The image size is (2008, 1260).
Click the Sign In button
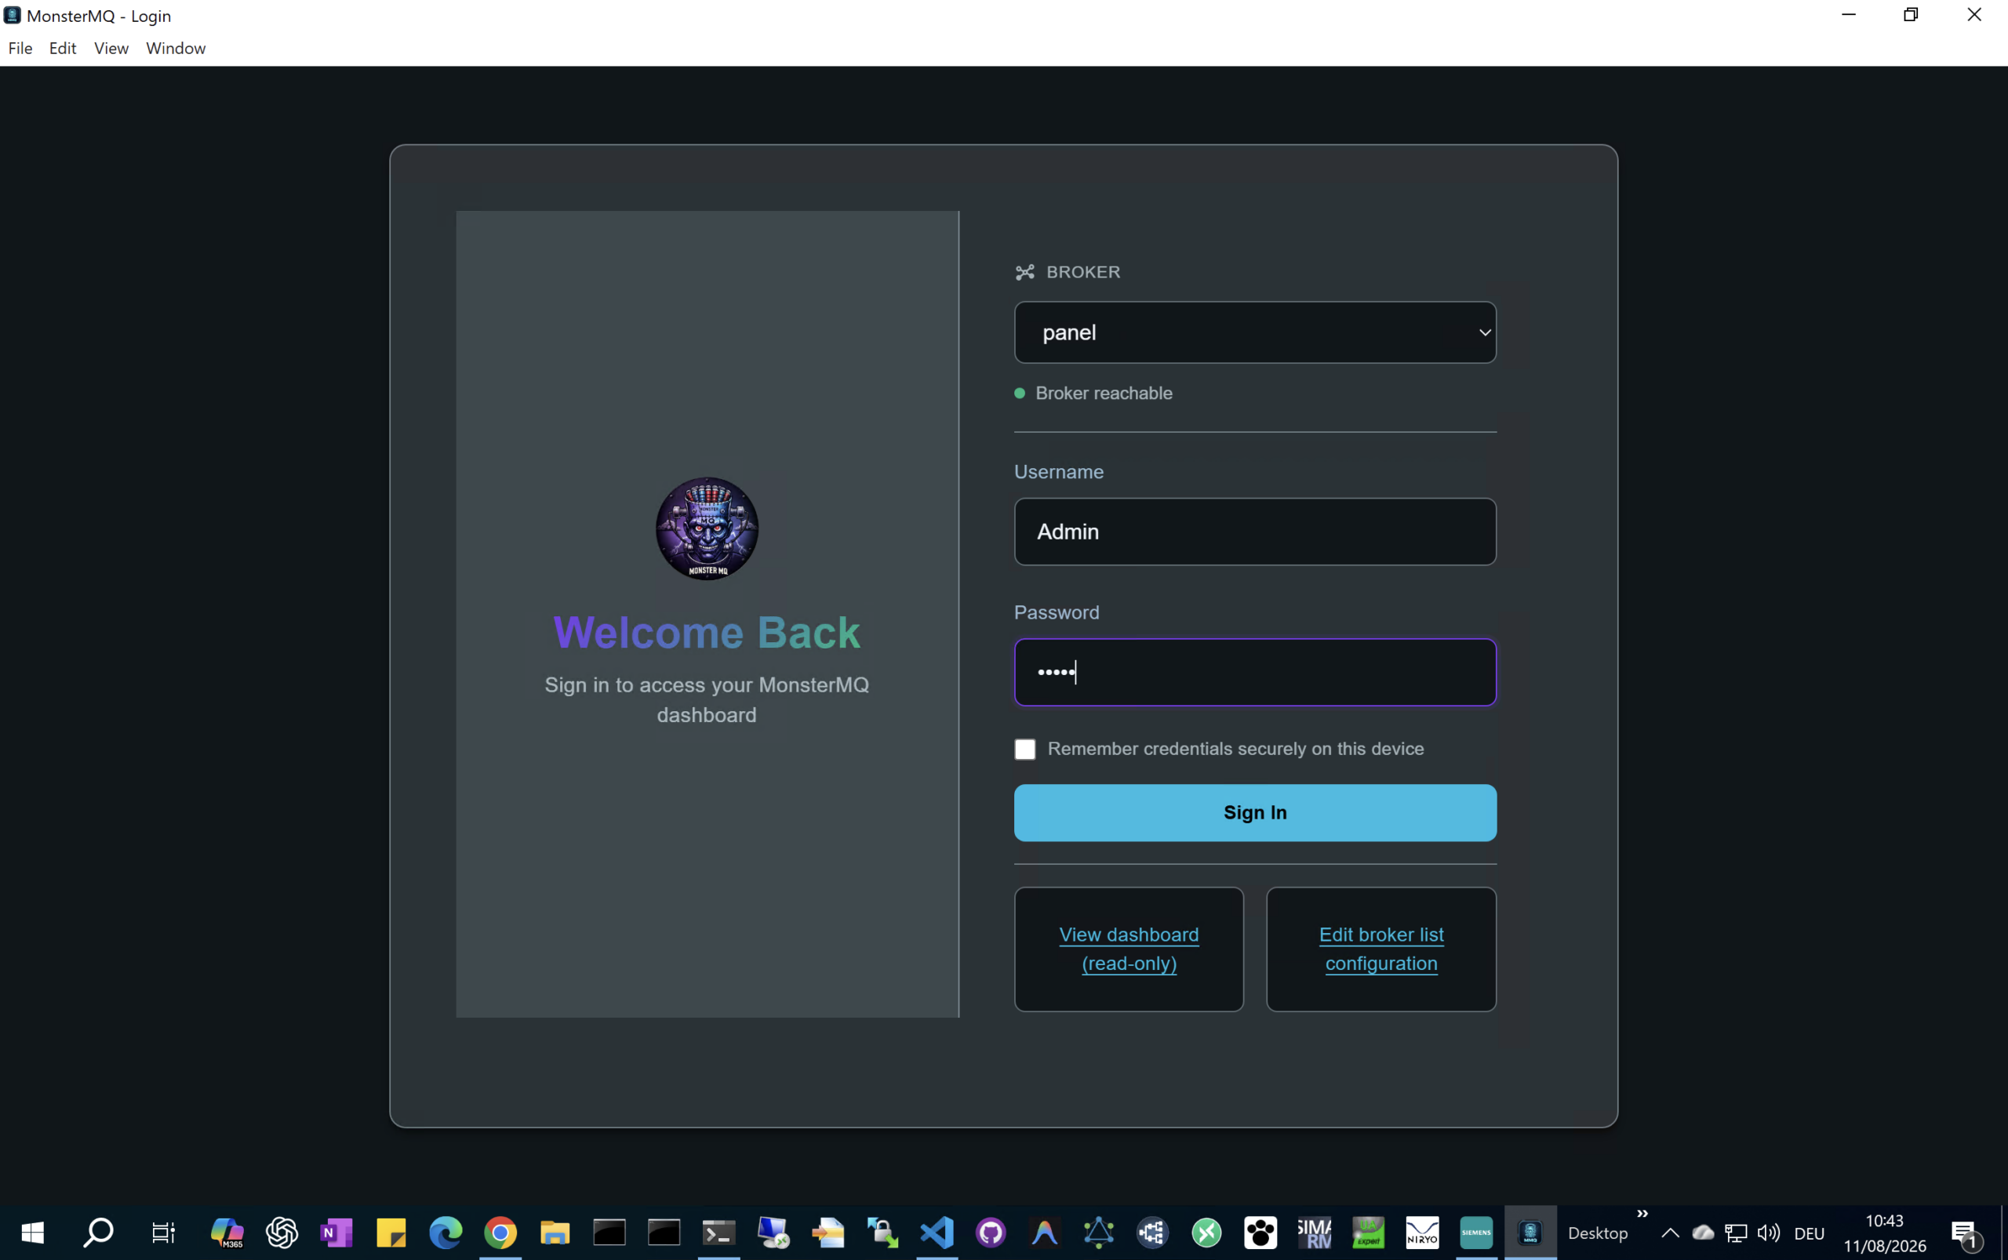point(1254,812)
